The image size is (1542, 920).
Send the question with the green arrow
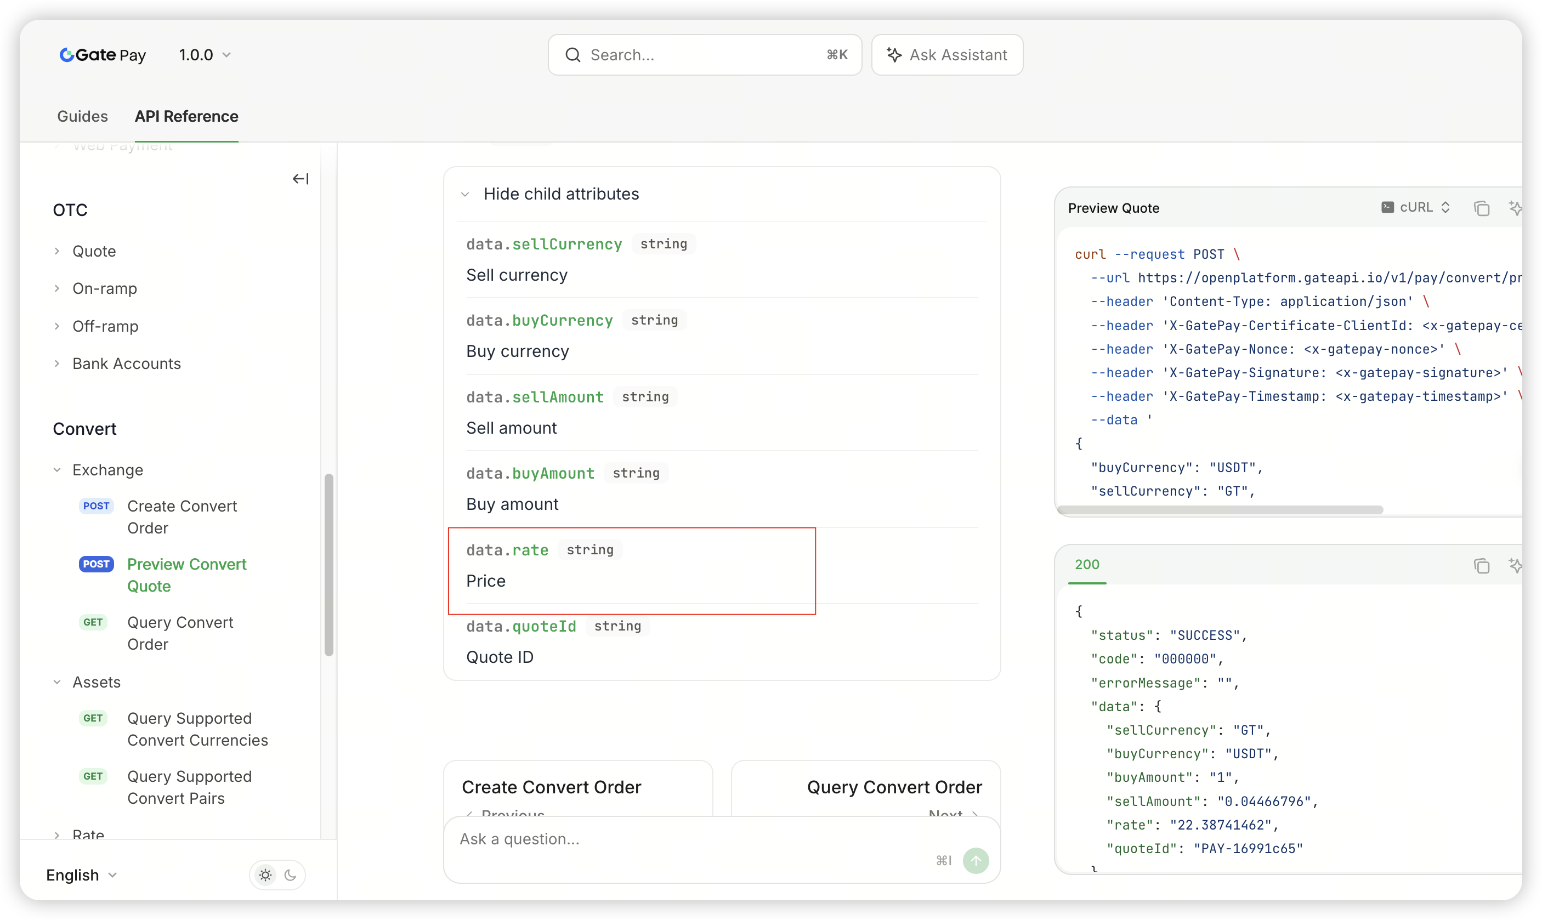976,860
